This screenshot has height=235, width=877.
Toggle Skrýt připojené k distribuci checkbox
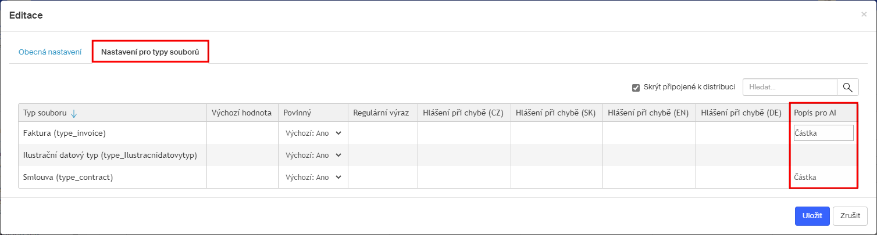pyautogui.click(x=636, y=88)
